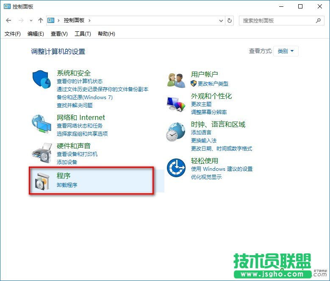The width and height of the screenshot is (330, 281).
Task: Open 通过文件历史记录保存你的文件备份副本 link
Action: click(x=103, y=89)
